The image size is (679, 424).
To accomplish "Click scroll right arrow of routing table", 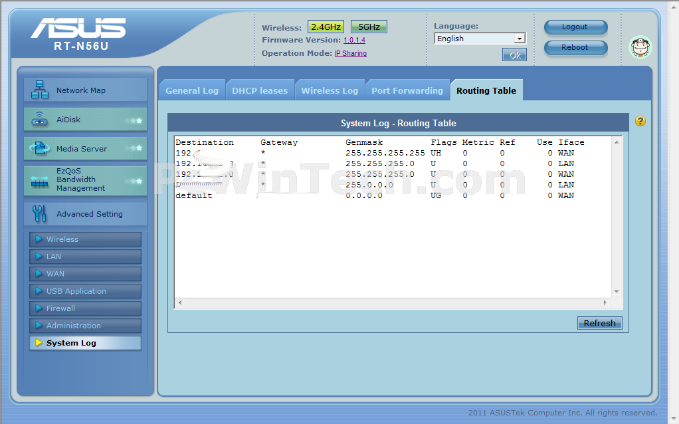I will (605, 303).
